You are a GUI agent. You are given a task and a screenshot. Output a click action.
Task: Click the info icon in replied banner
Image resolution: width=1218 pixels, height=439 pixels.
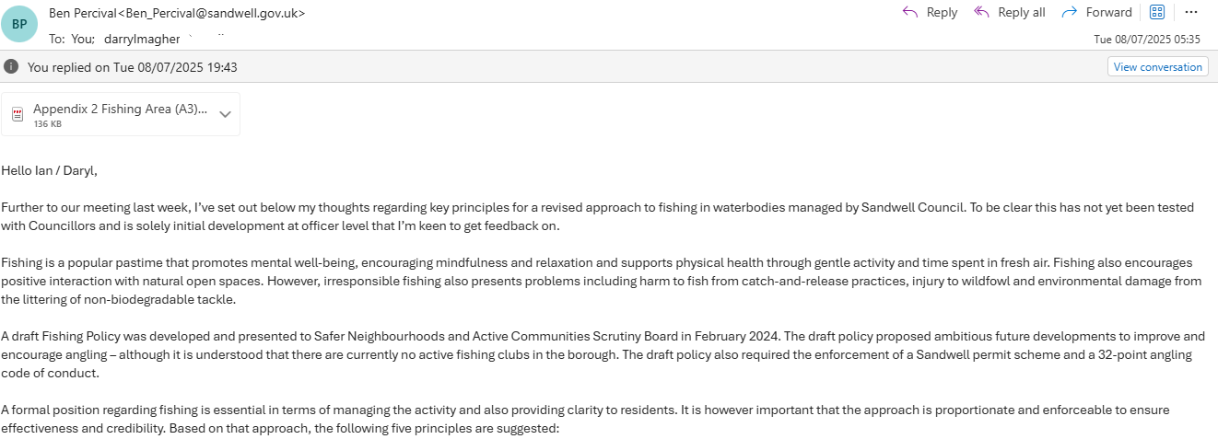coord(11,67)
